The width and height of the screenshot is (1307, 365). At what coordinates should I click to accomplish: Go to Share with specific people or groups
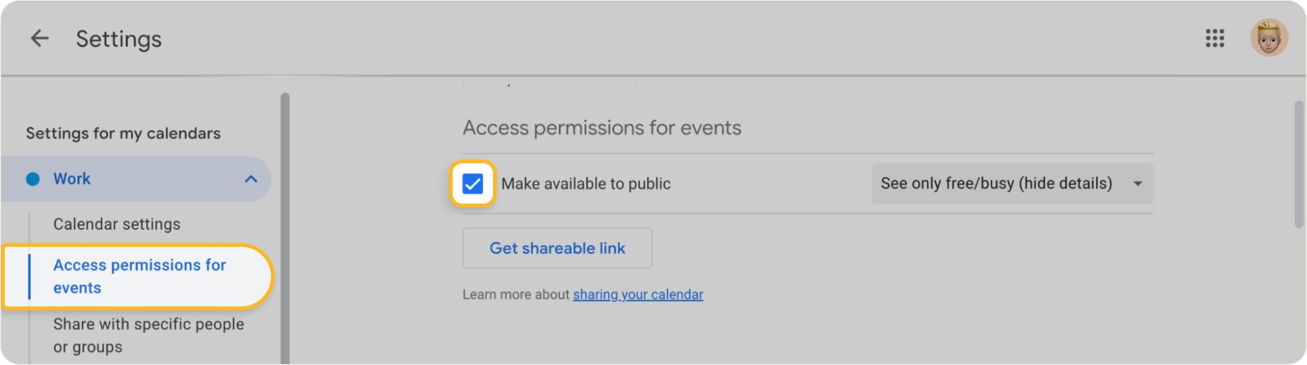pos(148,335)
